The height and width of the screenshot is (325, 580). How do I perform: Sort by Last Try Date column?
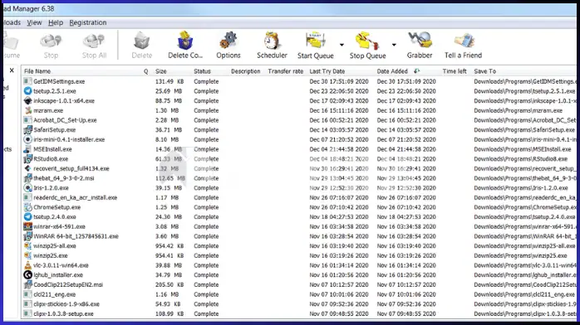point(327,71)
